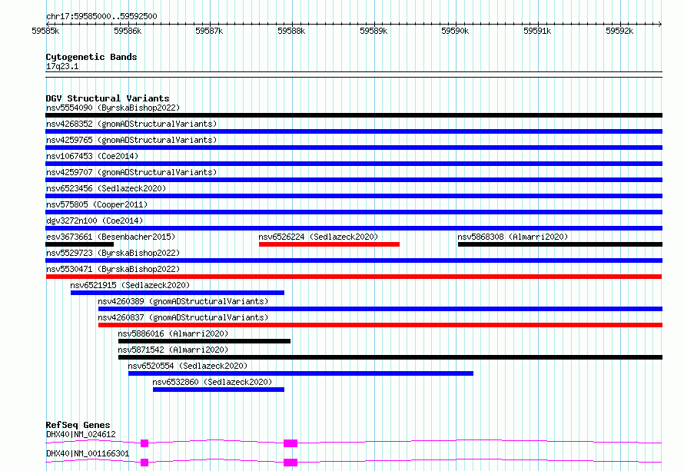The width and height of the screenshot is (684, 471).
Task: Click the black nsv5886016 variant bar
Action: point(204,341)
